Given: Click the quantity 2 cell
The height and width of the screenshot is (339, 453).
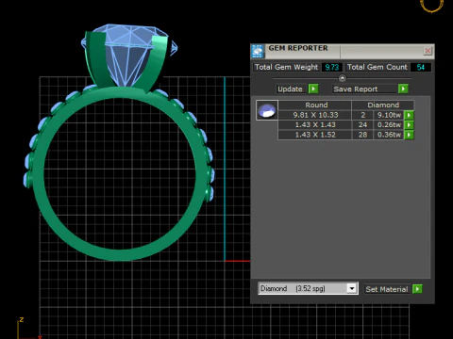Looking at the screenshot, I should 362,115.
